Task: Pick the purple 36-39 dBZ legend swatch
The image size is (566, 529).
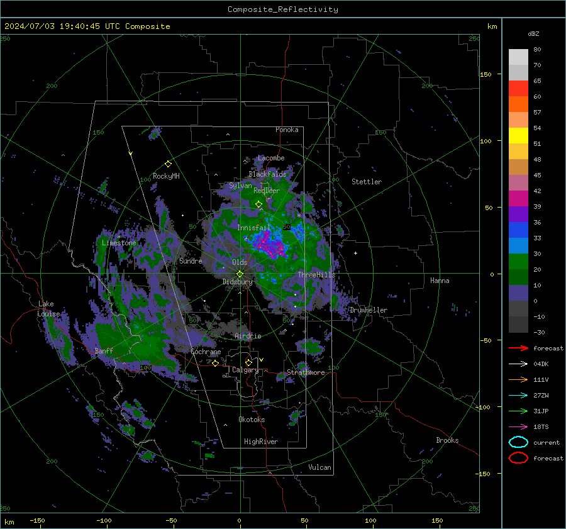Action: (518, 214)
